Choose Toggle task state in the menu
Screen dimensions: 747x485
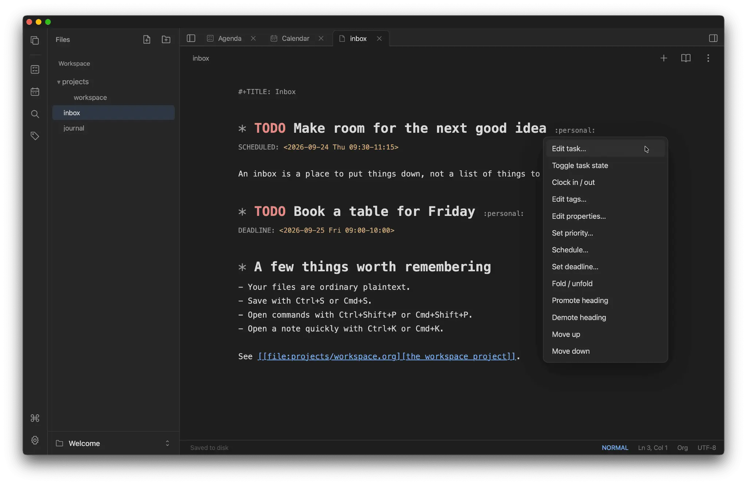pos(605,166)
